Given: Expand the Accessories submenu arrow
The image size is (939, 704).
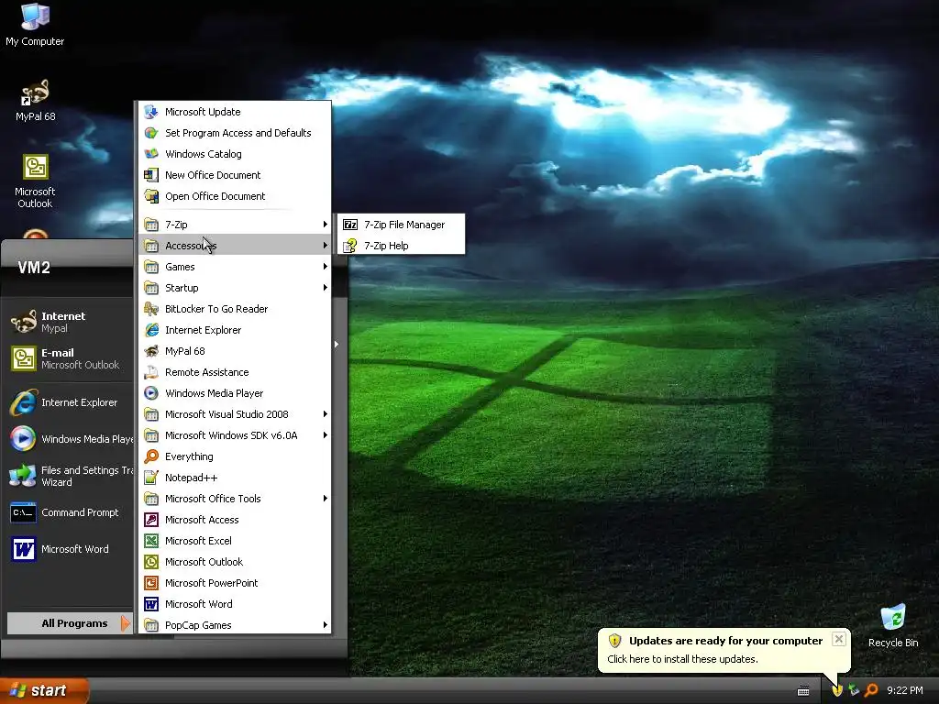Looking at the screenshot, I should point(326,246).
